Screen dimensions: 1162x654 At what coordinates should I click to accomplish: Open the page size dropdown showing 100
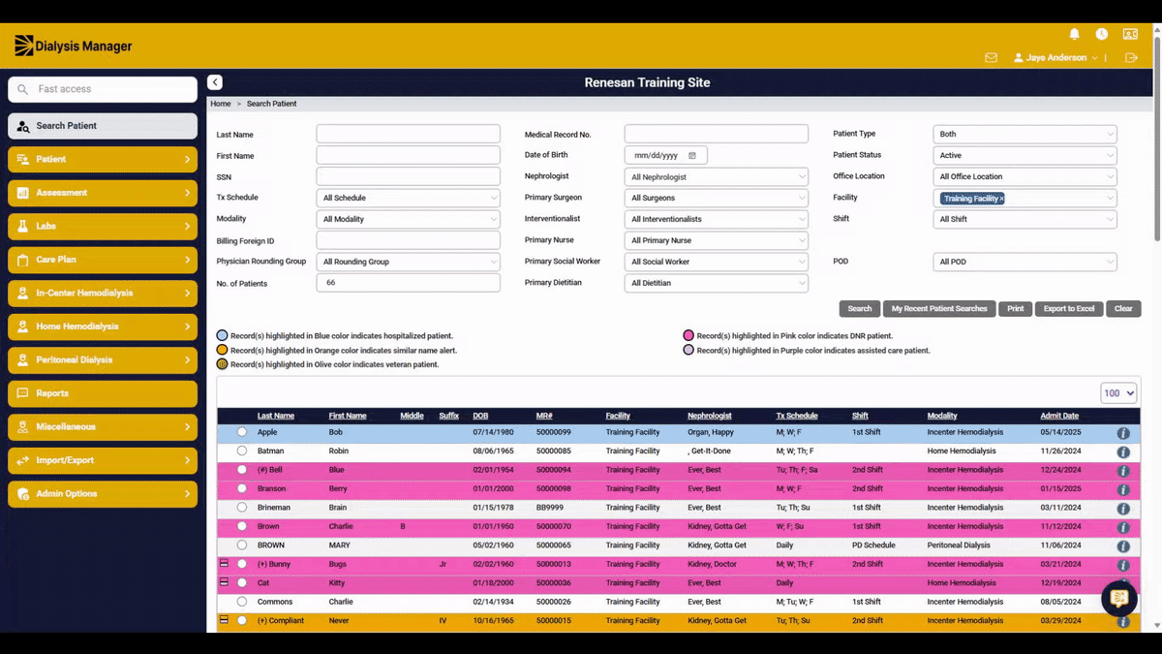pos(1118,392)
